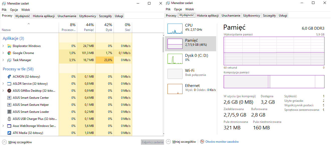Screen dimensions: 336x149
Task: Expand the Asus WebStorage Windows Service row
Action: pyautogui.click(x=3, y=126)
